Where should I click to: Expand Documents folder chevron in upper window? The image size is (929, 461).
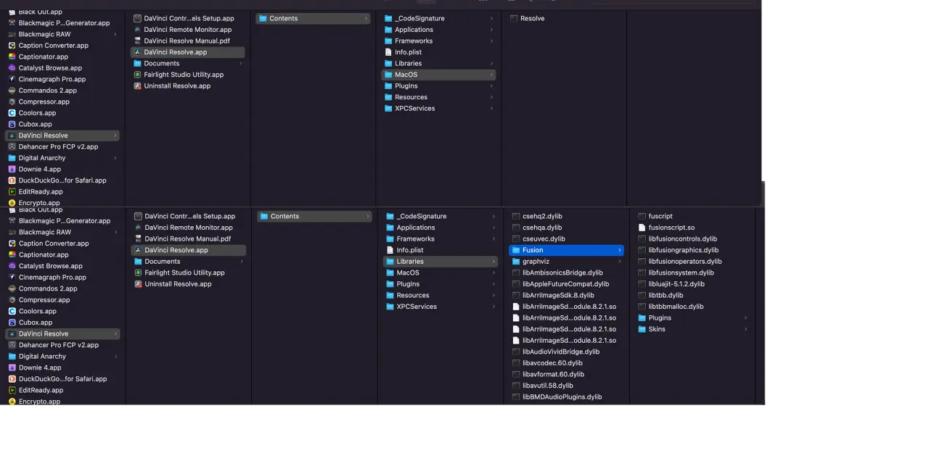(240, 63)
